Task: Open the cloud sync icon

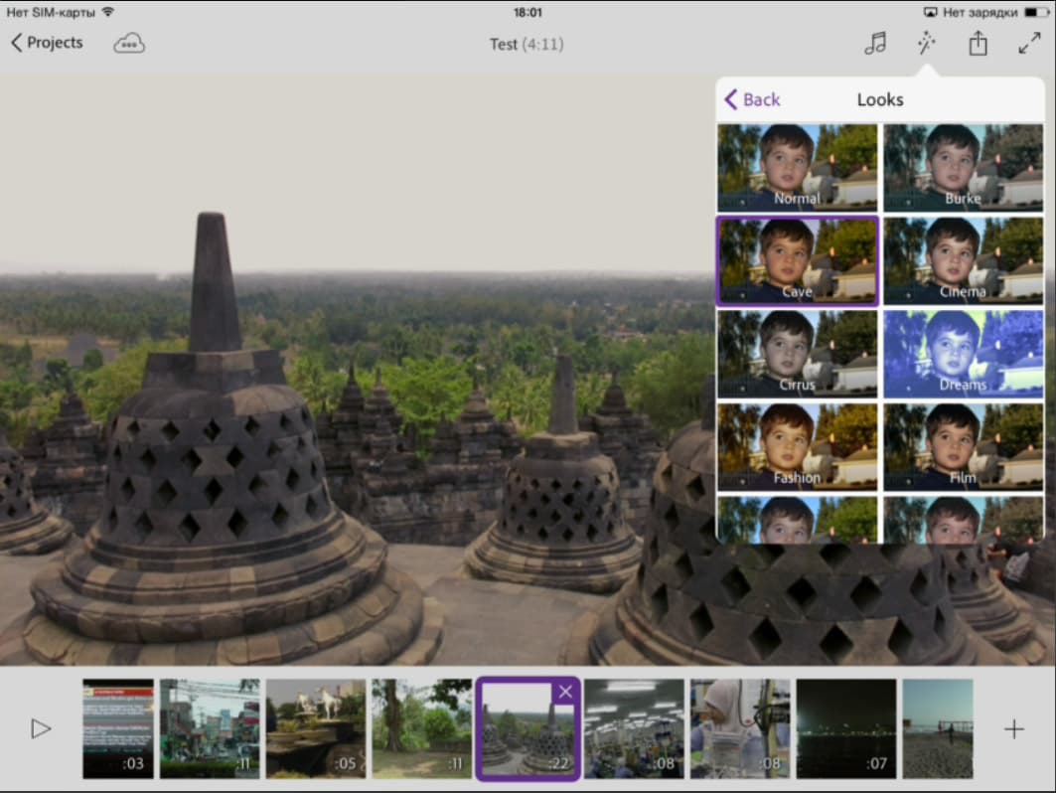Action: point(128,44)
